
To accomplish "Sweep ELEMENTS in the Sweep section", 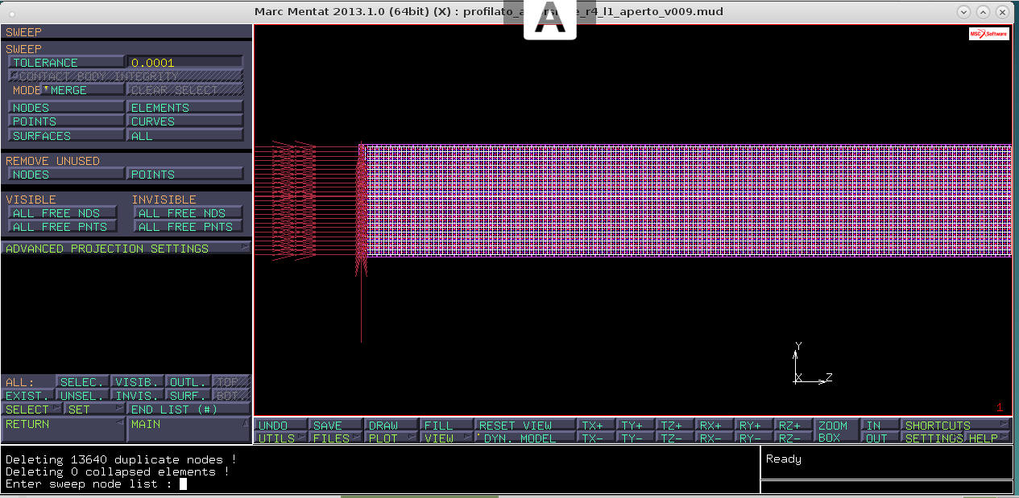I will pos(185,108).
